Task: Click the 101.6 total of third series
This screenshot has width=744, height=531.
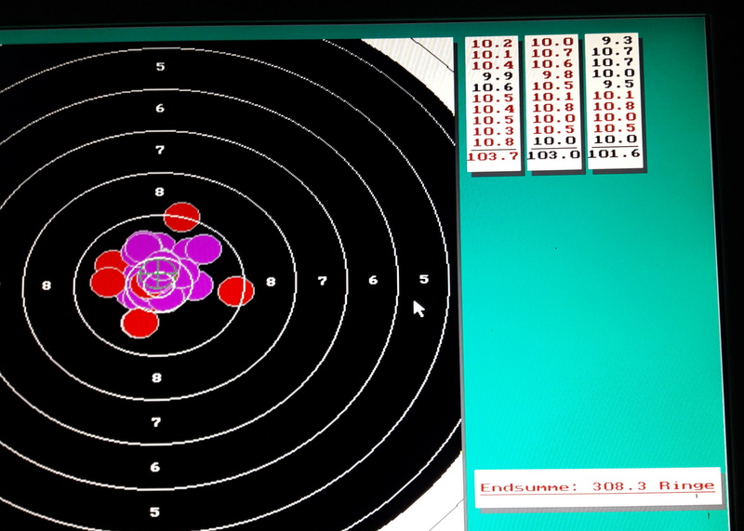Action: pyautogui.click(x=614, y=153)
